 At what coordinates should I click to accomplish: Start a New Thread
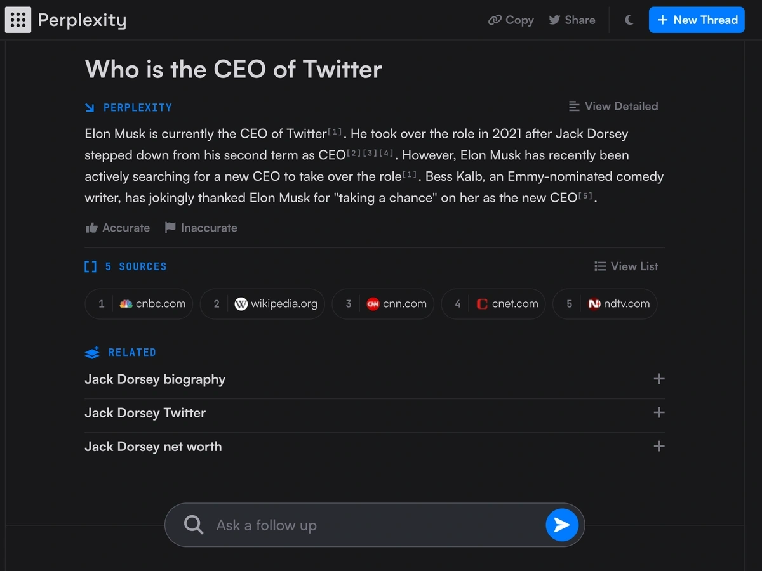(697, 20)
